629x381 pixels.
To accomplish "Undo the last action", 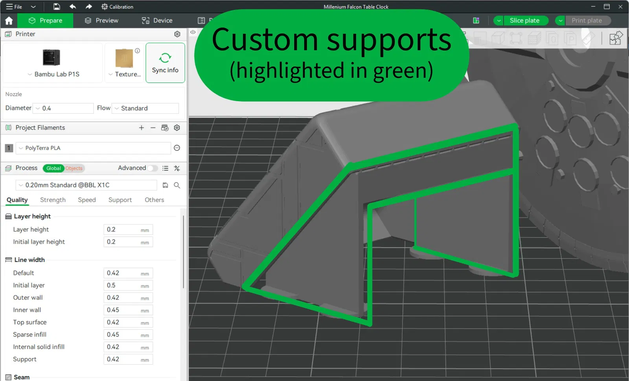I will pos(73,7).
